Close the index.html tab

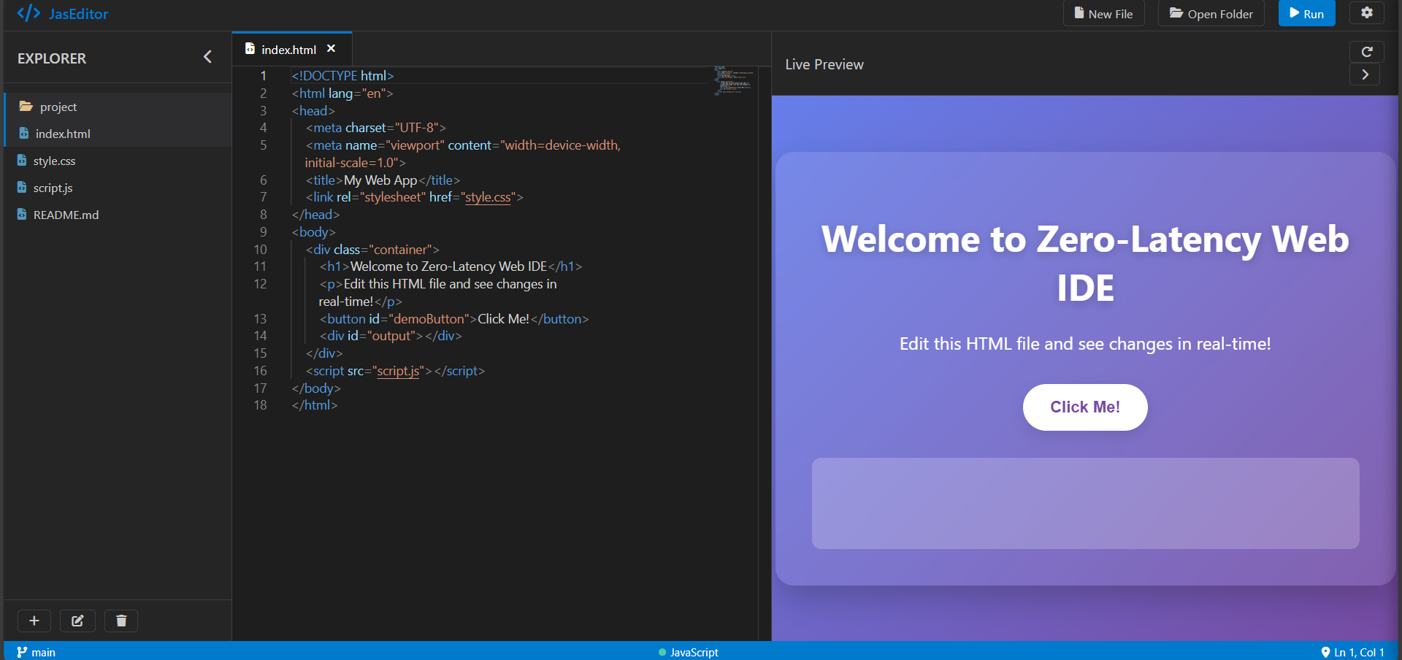[331, 48]
